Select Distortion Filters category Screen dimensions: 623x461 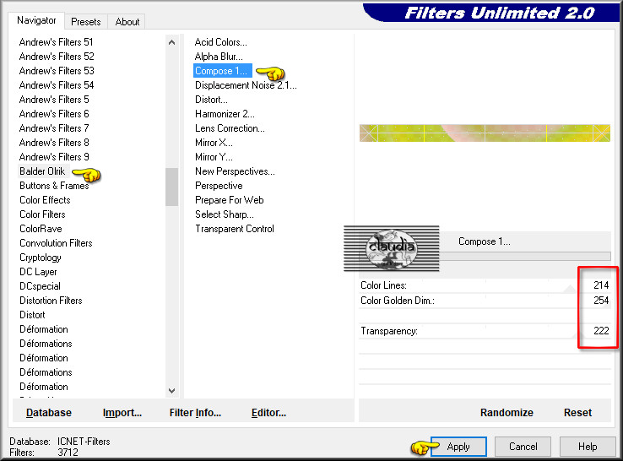[51, 301]
